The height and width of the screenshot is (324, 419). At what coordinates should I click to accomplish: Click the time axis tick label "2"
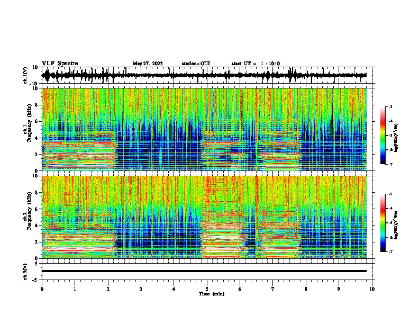108,289
